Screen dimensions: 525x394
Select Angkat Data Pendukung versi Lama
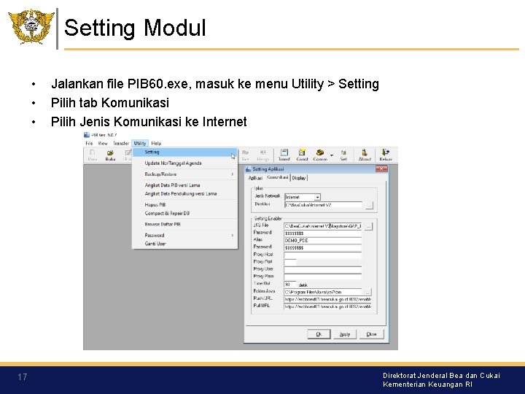click(x=185, y=193)
